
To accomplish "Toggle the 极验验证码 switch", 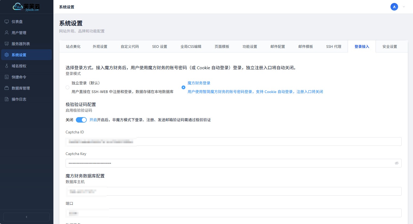I will pyautogui.click(x=81, y=120).
